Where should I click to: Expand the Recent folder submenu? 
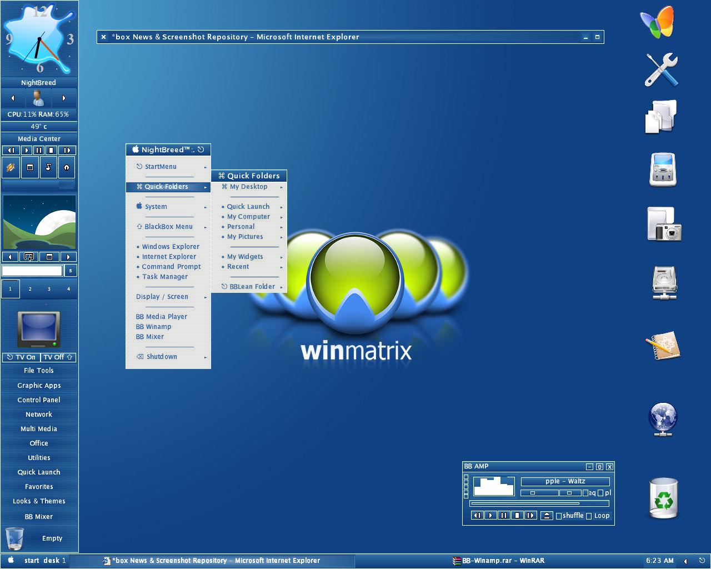click(249, 267)
